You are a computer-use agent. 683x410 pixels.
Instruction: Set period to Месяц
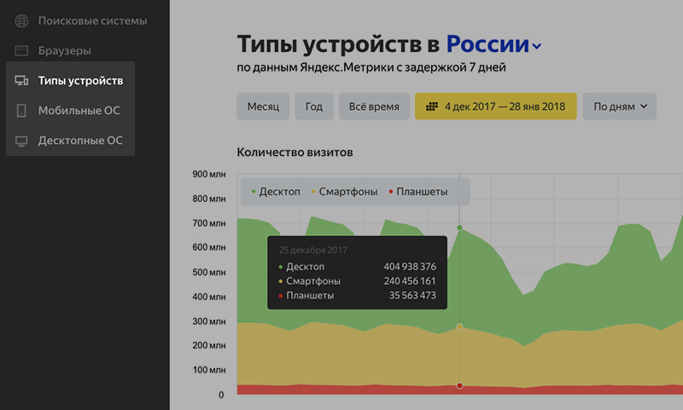263,107
